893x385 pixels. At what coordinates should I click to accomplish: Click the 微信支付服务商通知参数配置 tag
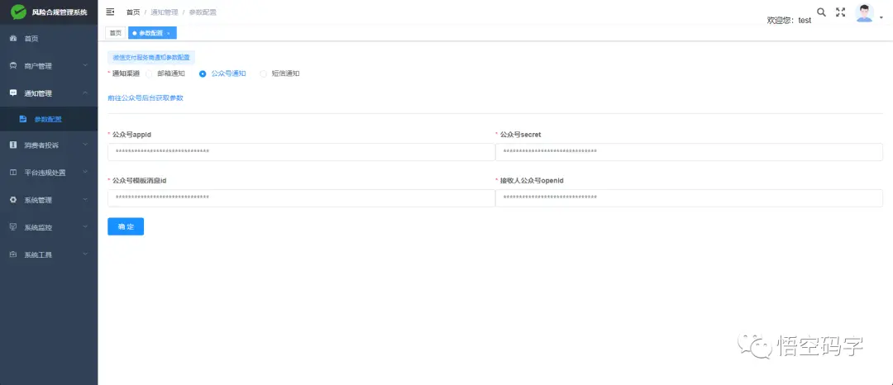click(151, 58)
